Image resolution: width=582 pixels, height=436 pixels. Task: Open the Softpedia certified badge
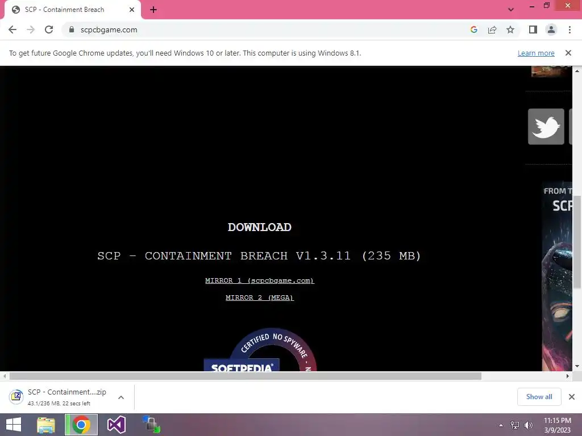[x=260, y=350]
